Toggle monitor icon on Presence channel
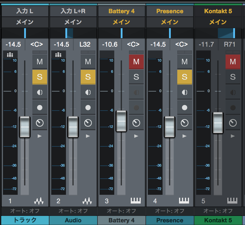Image resolution: width=245 pixels, height=225 pixels. [x=185, y=92]
